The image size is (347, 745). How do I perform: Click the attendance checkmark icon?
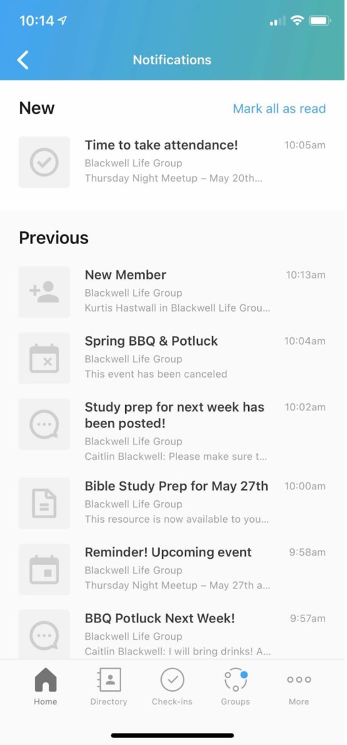tap(44, 162)
